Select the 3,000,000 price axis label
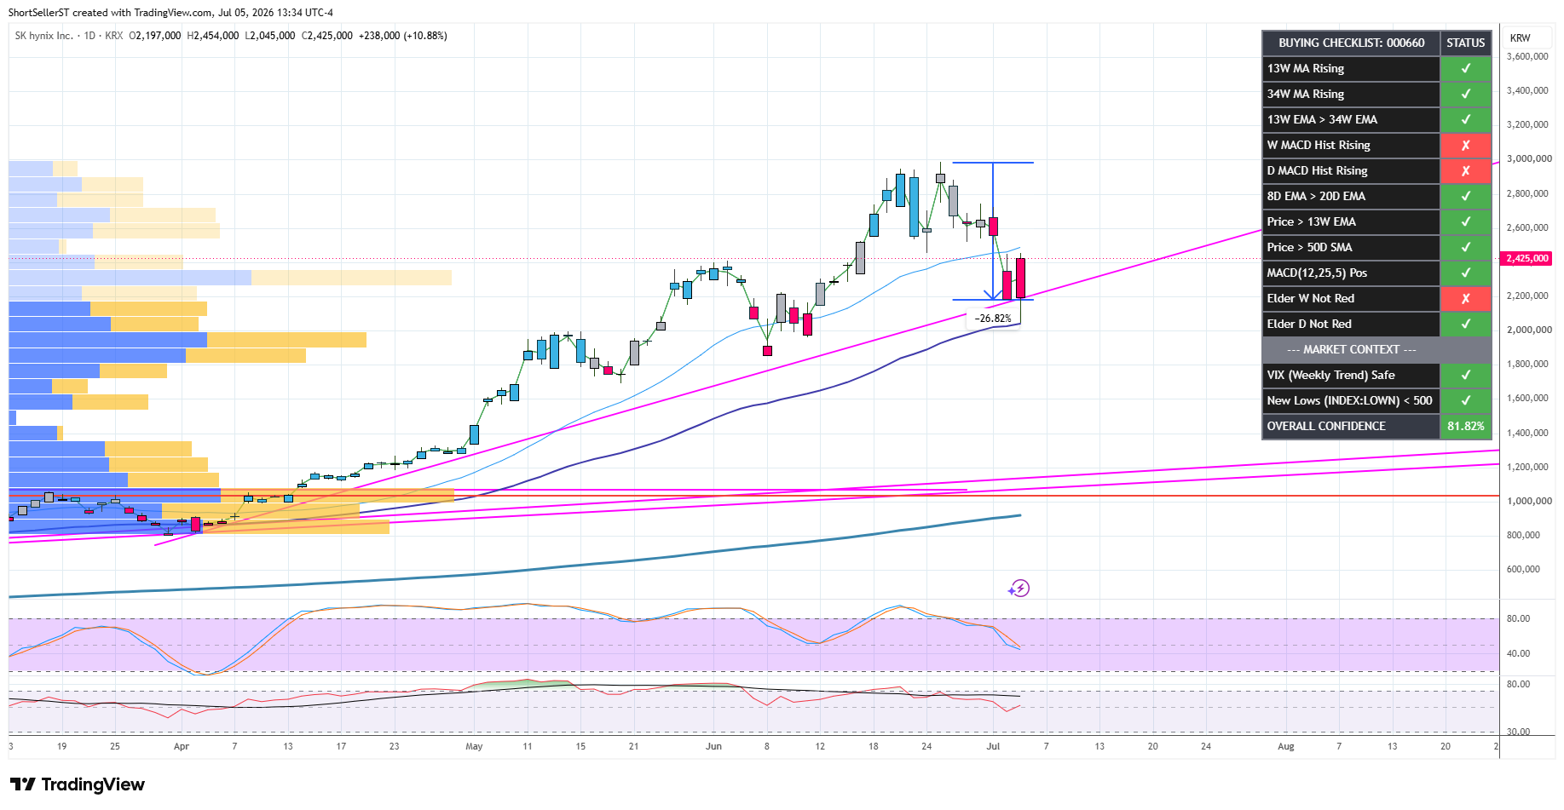The width and height of the screenshot is (1564, 810). (x=1527, y=158)
